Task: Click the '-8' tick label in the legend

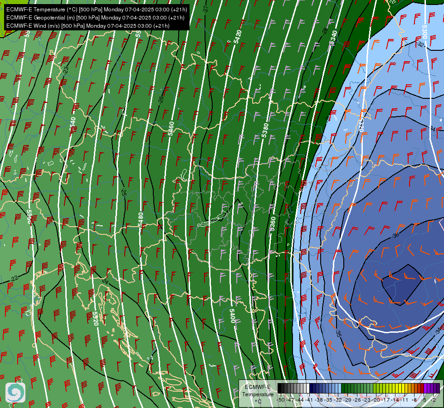Action: [414, 400]
